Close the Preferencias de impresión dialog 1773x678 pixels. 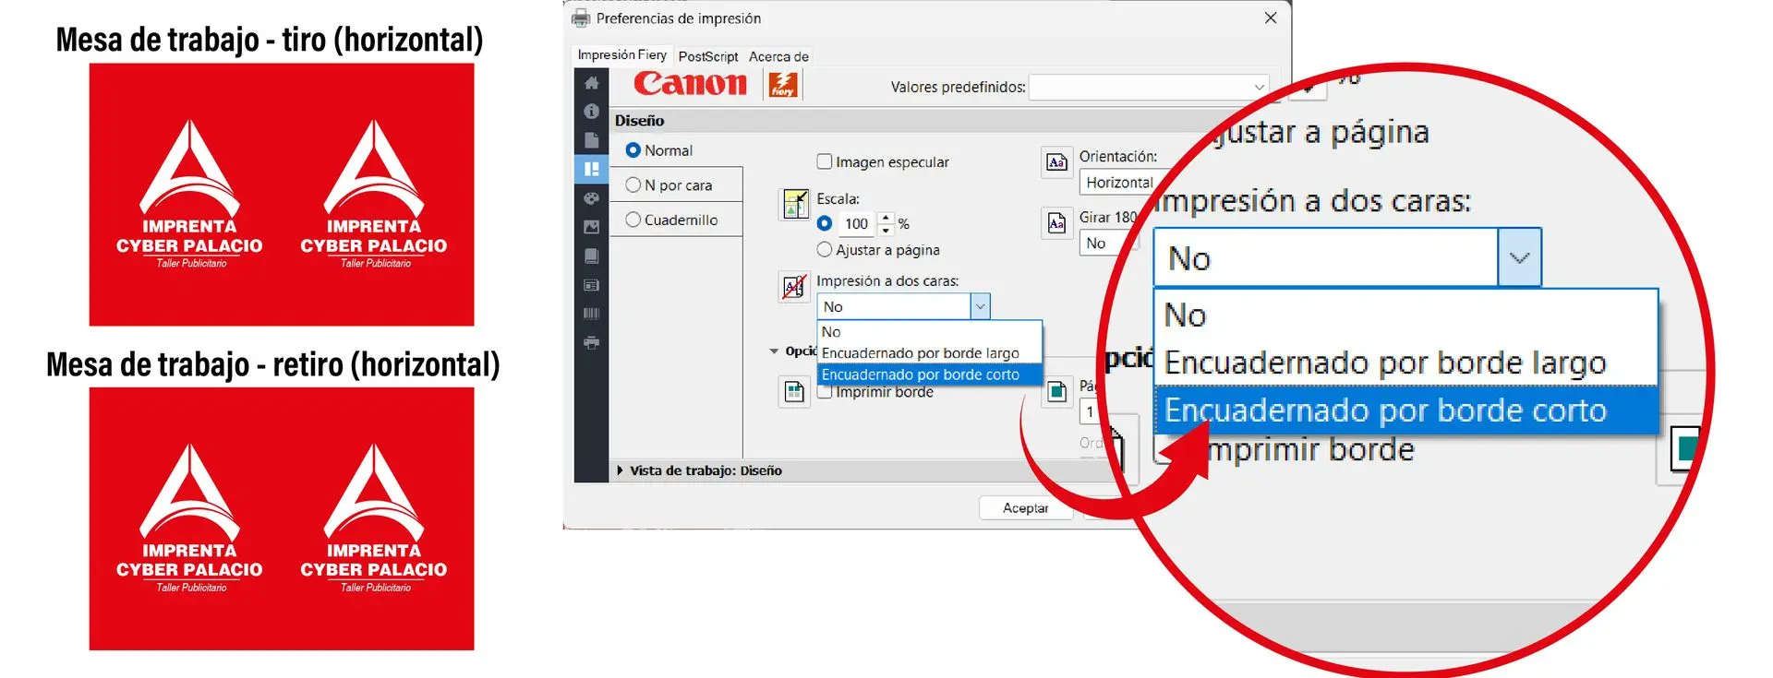pos(1271,18)
